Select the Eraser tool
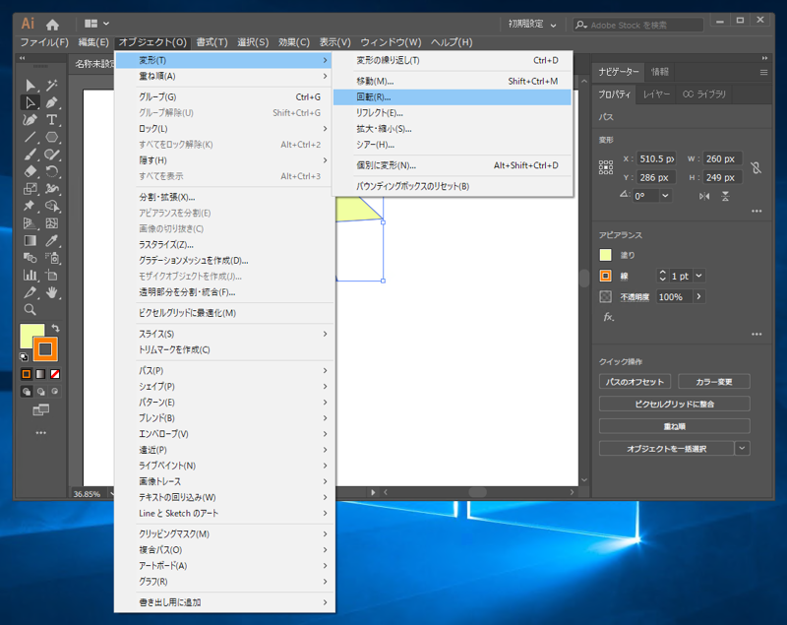The image size is (787, 625). 30,171
